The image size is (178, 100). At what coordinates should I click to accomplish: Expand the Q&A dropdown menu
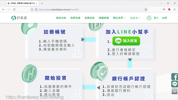(135, 18)
